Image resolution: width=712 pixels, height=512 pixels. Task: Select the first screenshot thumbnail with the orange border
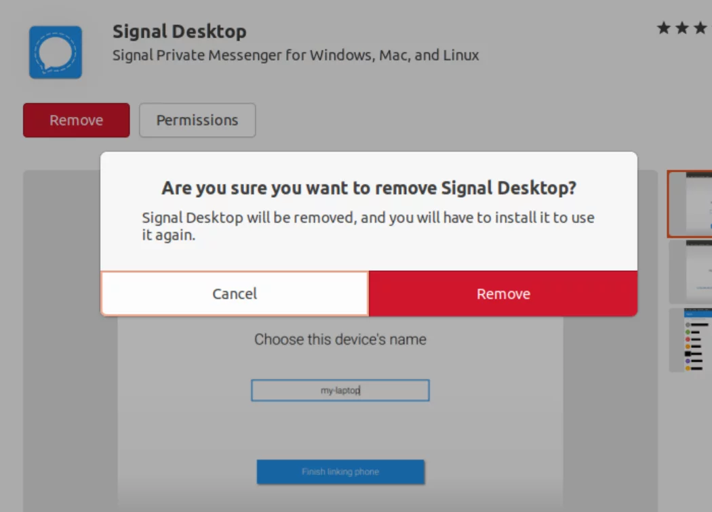tap(690, 204)
